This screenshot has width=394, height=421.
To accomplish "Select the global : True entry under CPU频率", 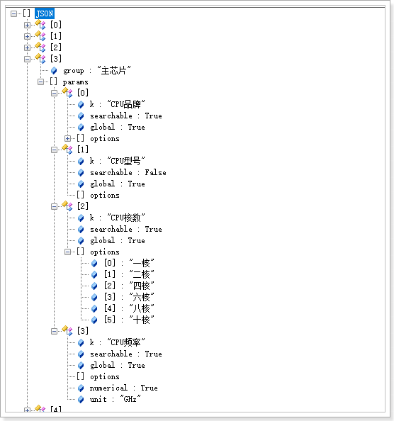I will 118,365.
